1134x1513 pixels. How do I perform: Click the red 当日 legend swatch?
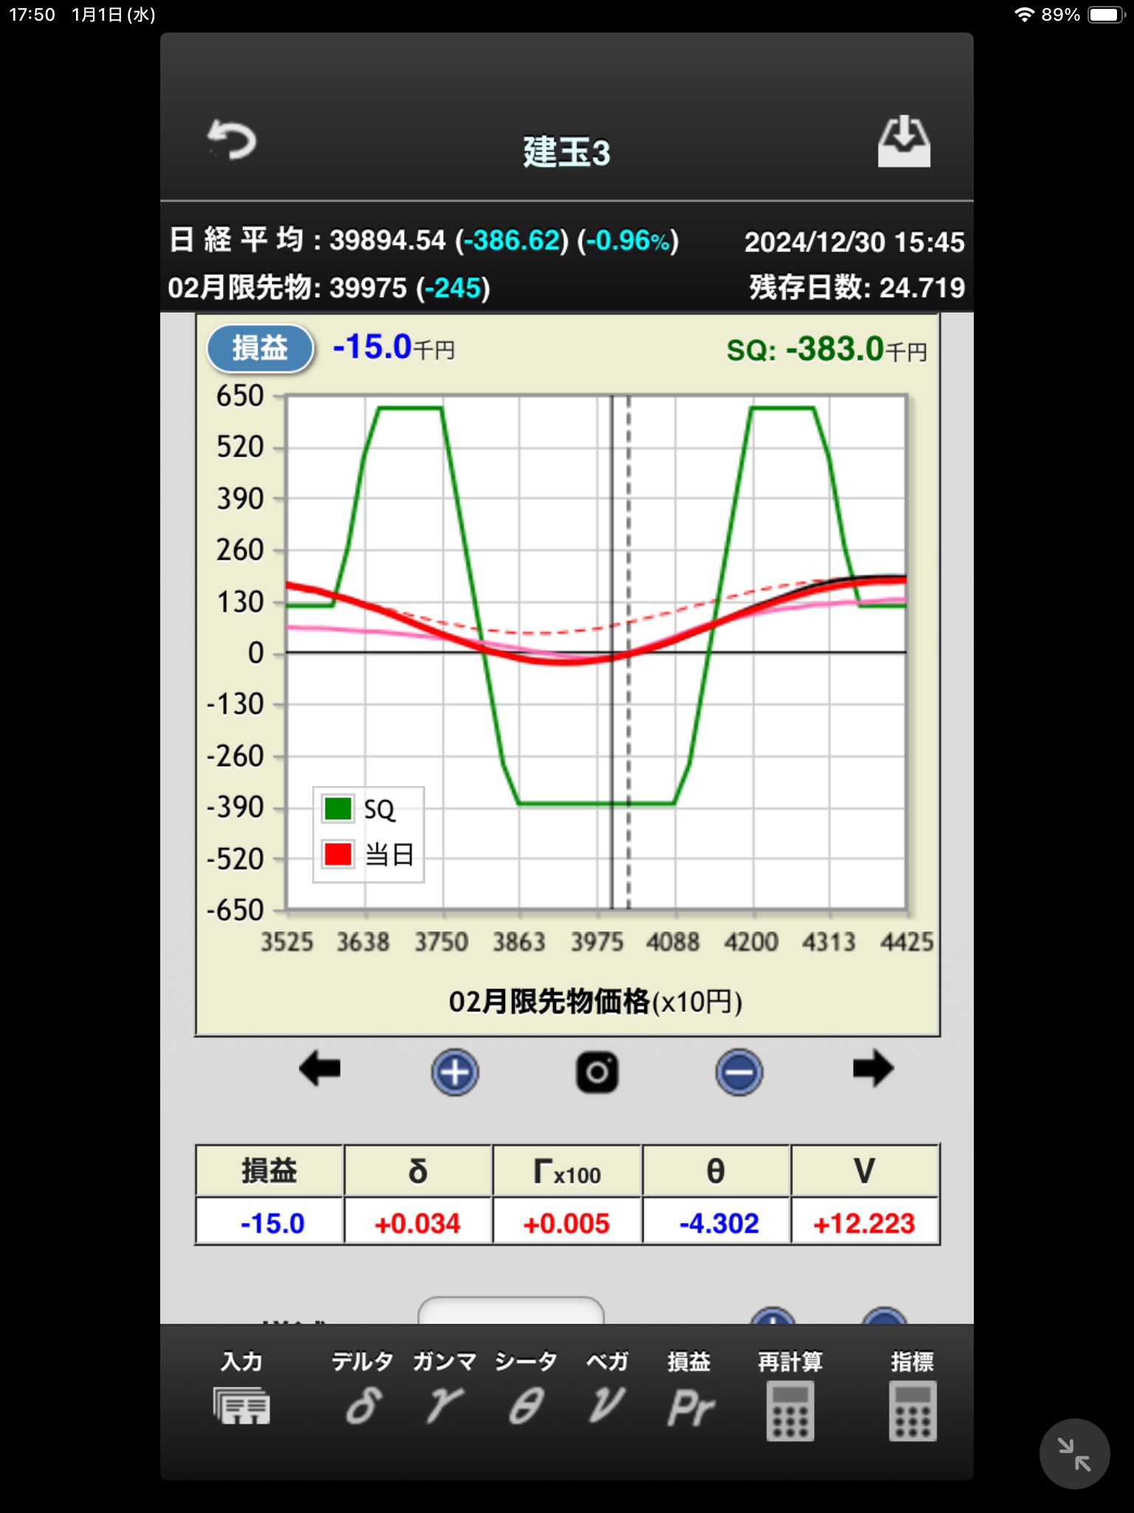click(x=337, y=855)
